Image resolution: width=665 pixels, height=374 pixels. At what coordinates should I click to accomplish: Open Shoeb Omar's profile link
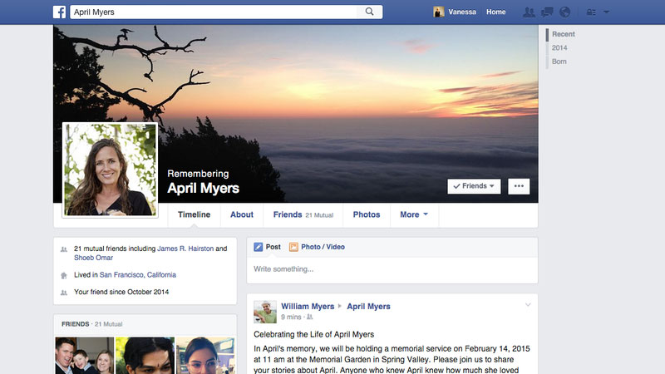click(x=93, y=258)
